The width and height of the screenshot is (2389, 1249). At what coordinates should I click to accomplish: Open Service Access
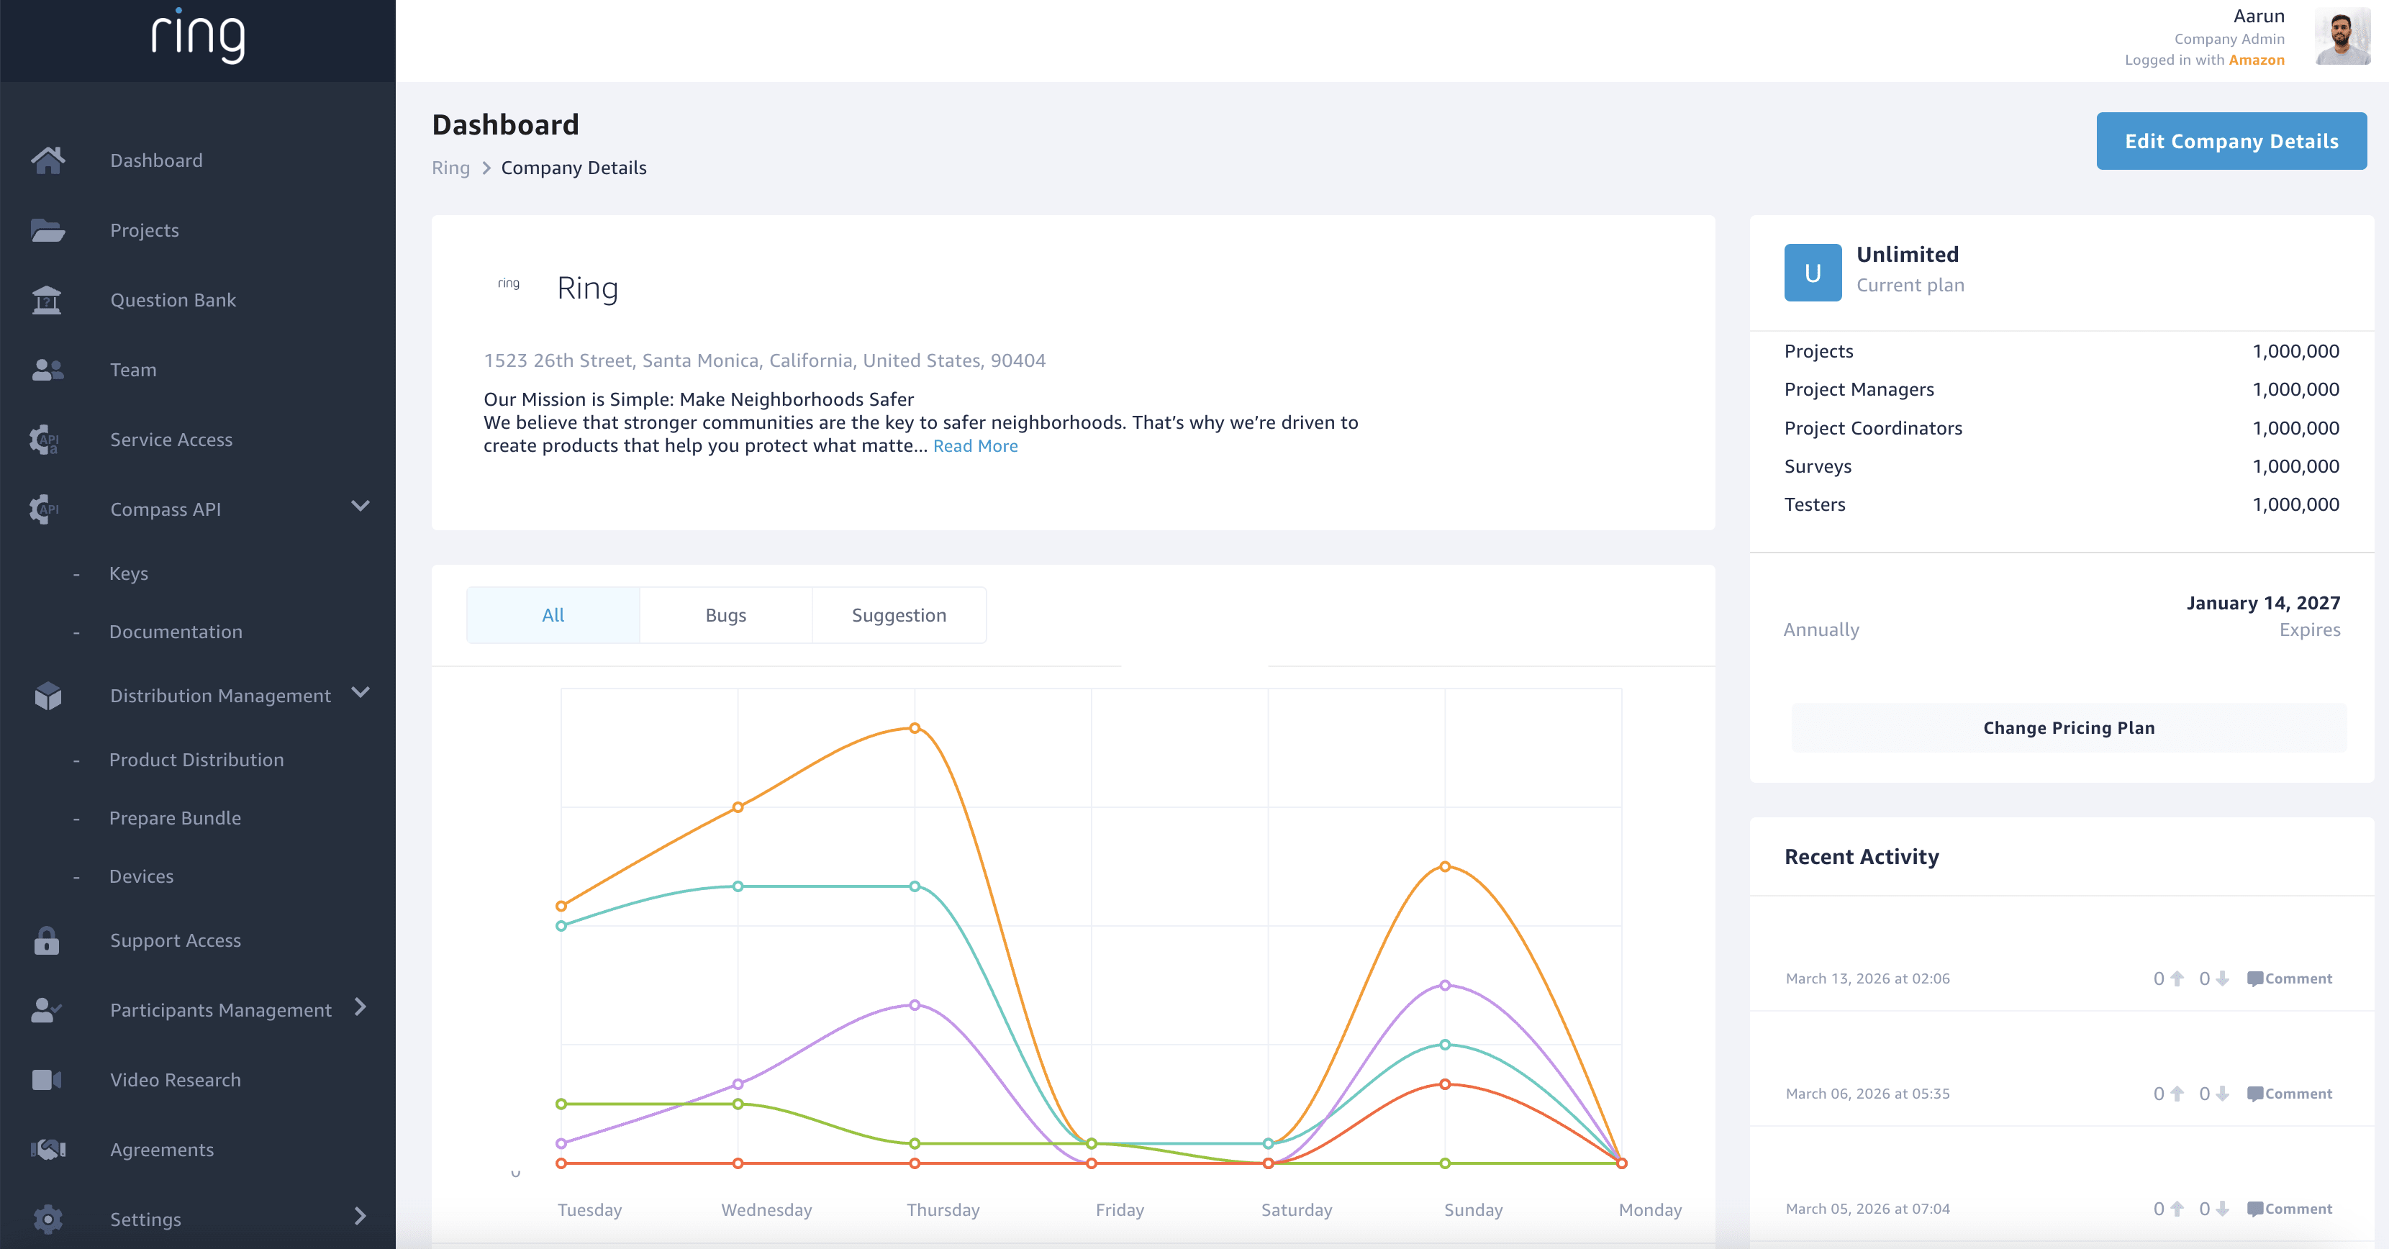point(171,440)
